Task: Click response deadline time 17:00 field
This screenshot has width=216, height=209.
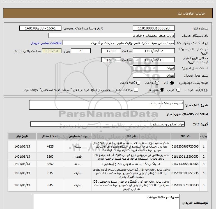Action: pos(111,51)
